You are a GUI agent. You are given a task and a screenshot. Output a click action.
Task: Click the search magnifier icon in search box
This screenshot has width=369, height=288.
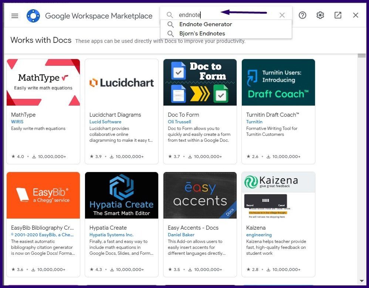click(x=170, y=15)
